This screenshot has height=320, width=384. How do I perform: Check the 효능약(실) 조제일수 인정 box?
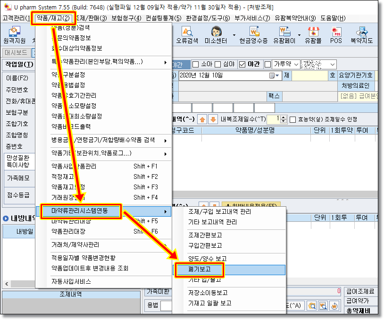tap(292, 119)
